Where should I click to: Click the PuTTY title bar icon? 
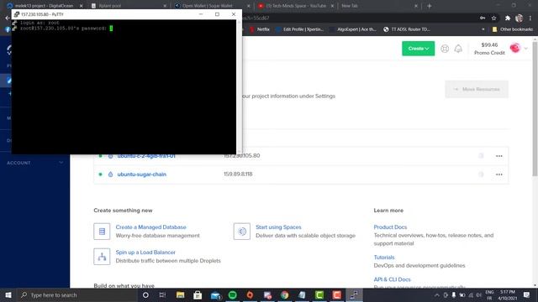coord(17,14)
